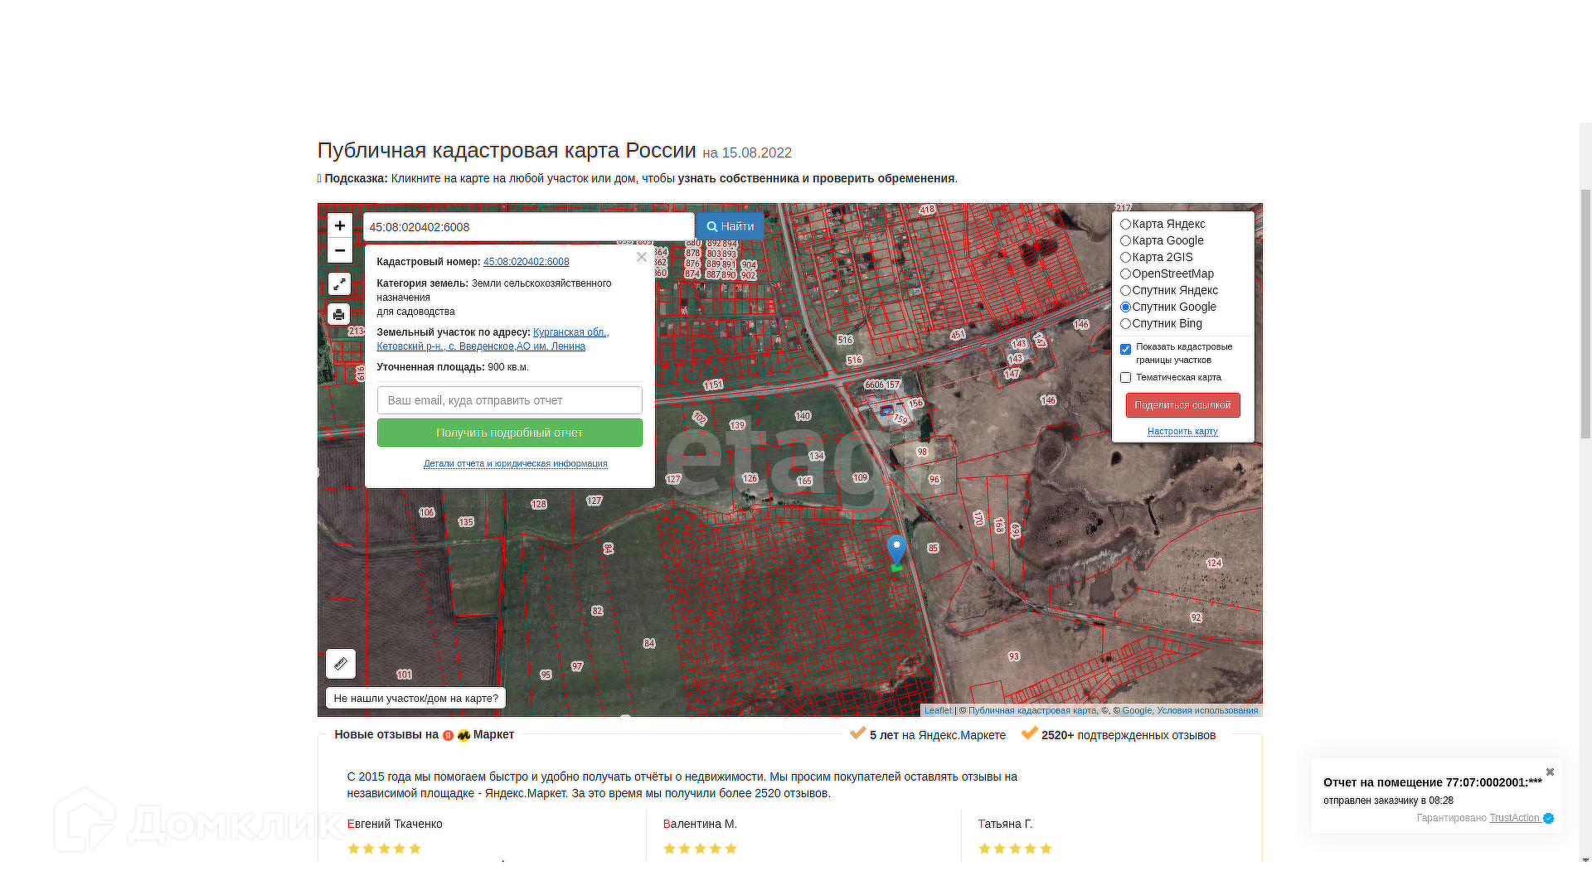Close the cadastral info popup
Image resolution: width=1592 pixels, height=895 pixels.
click(641, 257)
